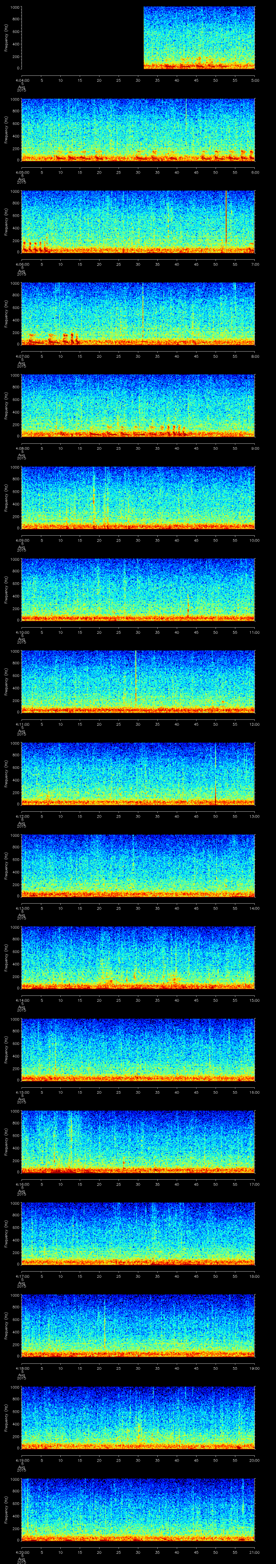Screen dimensions: 276x1564
Task: Click the "20:00" end time label
Action: click(x=255, y=1460)
